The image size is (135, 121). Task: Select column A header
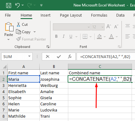pyautogui.click(x=24, y=67)
